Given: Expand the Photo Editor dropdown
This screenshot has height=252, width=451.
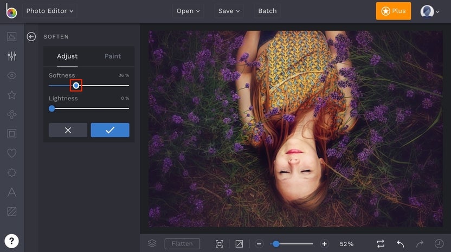Looking at the screenshot, I should [x=49, y=11].
